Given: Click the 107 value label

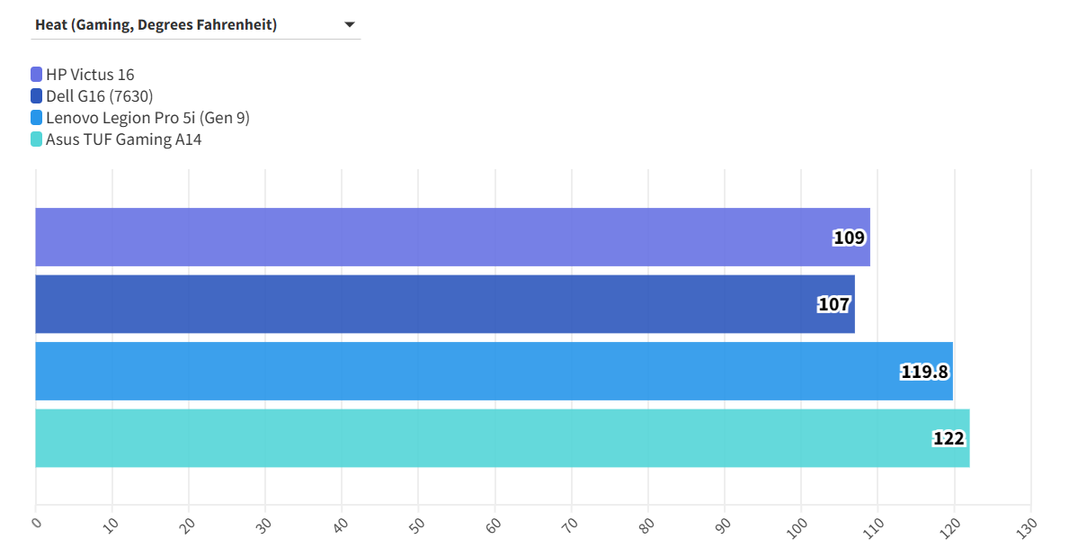Looking at the screenshot, I should click(833, 304).
